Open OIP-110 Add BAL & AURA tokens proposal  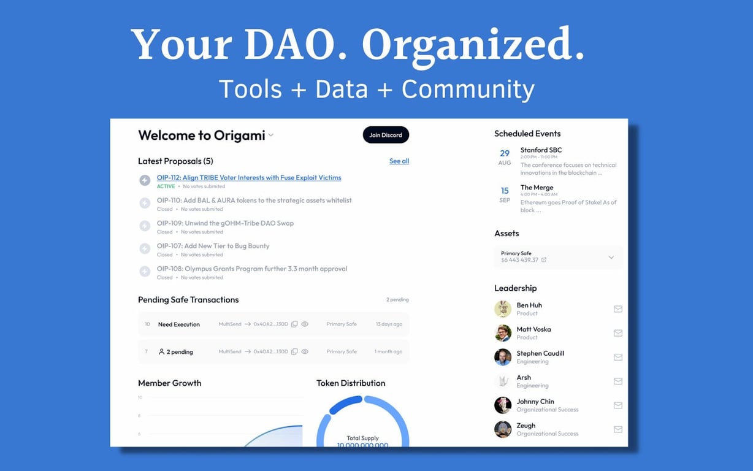click(x=254, y=201)
